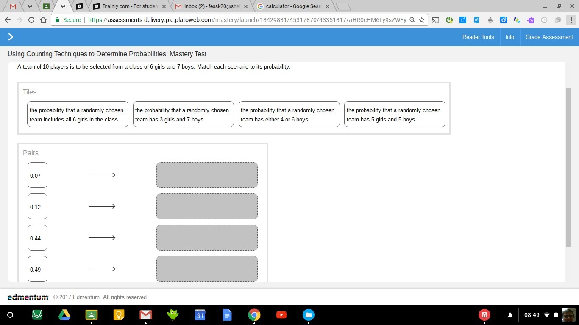Click empty drop slot beside 0.49

coord(207,269)
